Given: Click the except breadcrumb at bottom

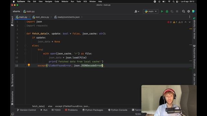Looking at the screenshot, I should pos(72,106).
